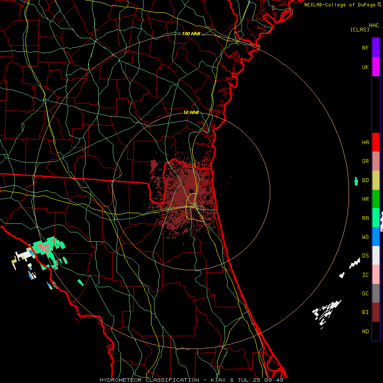
Task: Click the 100 NMI range ring label
Action: click(191, 34)
